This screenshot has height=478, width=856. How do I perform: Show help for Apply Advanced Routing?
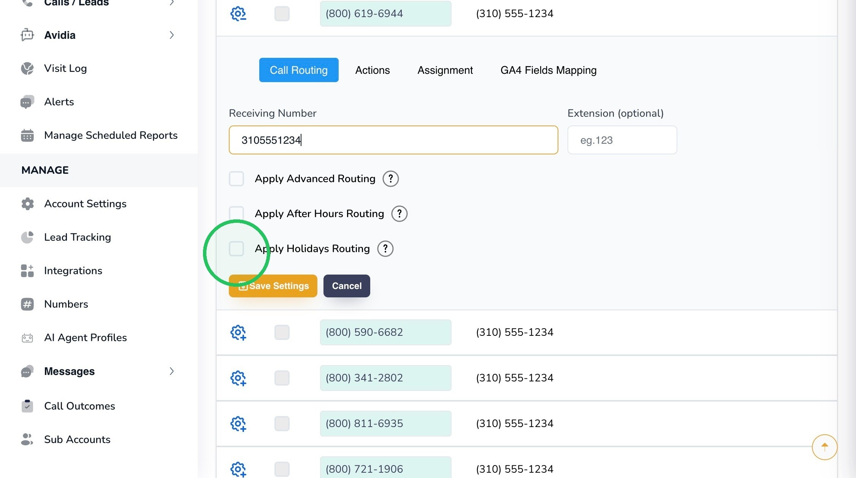pyautogui.click(x=390, y=179)
